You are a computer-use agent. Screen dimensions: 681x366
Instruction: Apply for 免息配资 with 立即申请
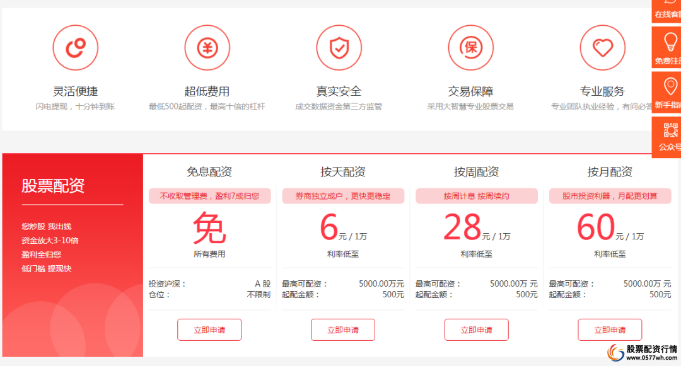209,330
